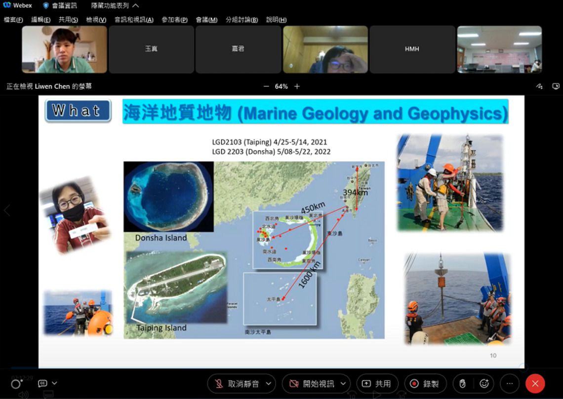563x399 pixels.
Task: Toggle 取消靜音 unmute microphone button
Action: 236,384
